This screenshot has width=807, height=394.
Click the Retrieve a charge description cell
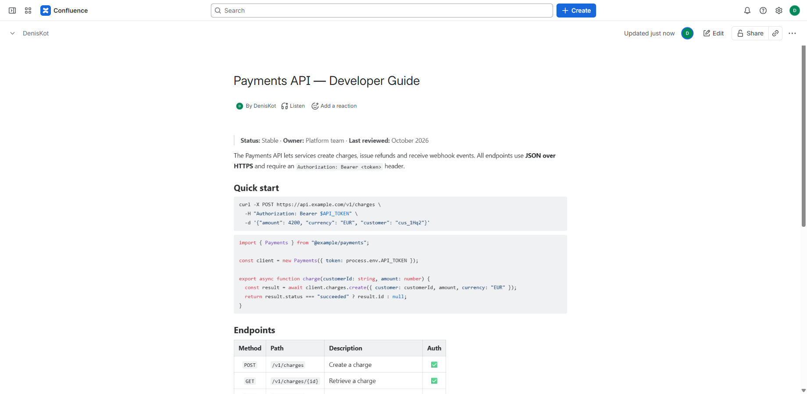click(373, 381)
